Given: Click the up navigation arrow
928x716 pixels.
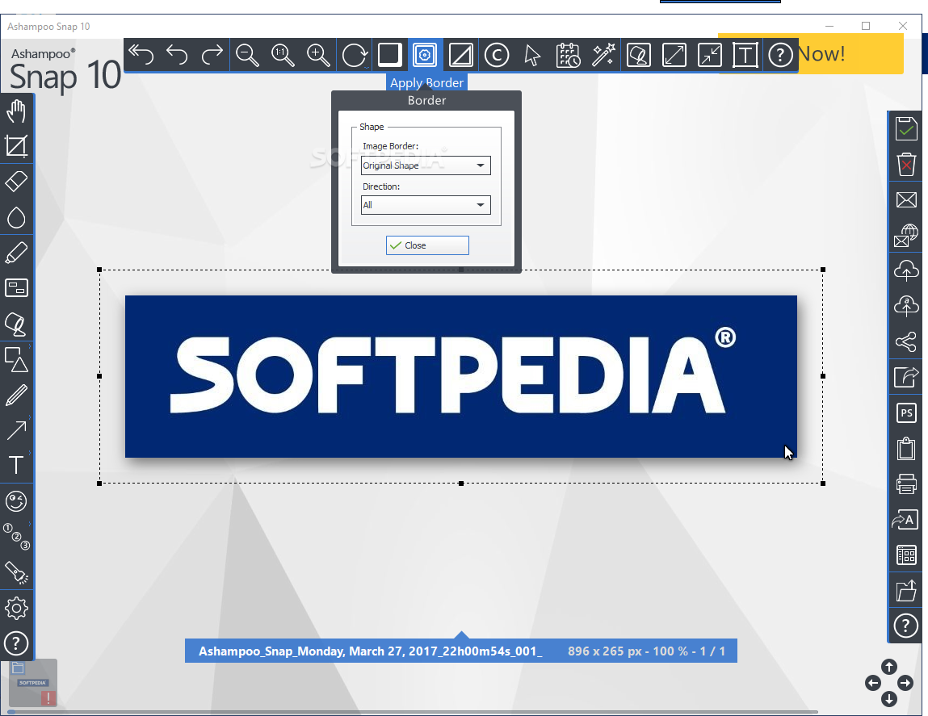Looking at the screenshot, I should 889,667.
